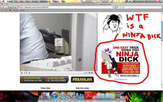Image resolution: width=163 pixels, height=102 pixels.
Task: Open Reading List glasses icon
Action: (3, 10)
